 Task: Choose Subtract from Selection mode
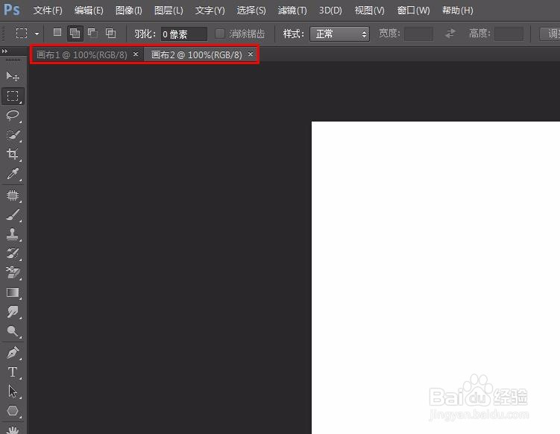click(x=93, y=34)
